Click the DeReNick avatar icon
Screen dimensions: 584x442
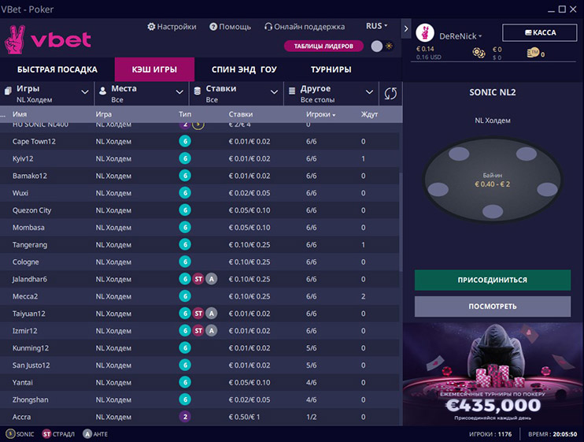coord(425,33)
